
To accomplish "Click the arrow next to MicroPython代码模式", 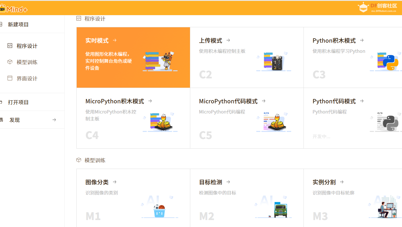I will pos(264,101).
